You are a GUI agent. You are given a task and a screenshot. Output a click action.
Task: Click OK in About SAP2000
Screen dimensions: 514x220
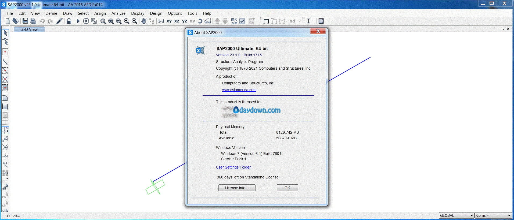pyautogui.click(x=287, y=188)
